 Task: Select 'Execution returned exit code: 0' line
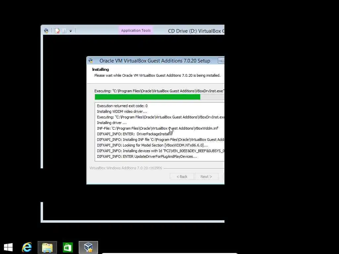pos(122,106)
